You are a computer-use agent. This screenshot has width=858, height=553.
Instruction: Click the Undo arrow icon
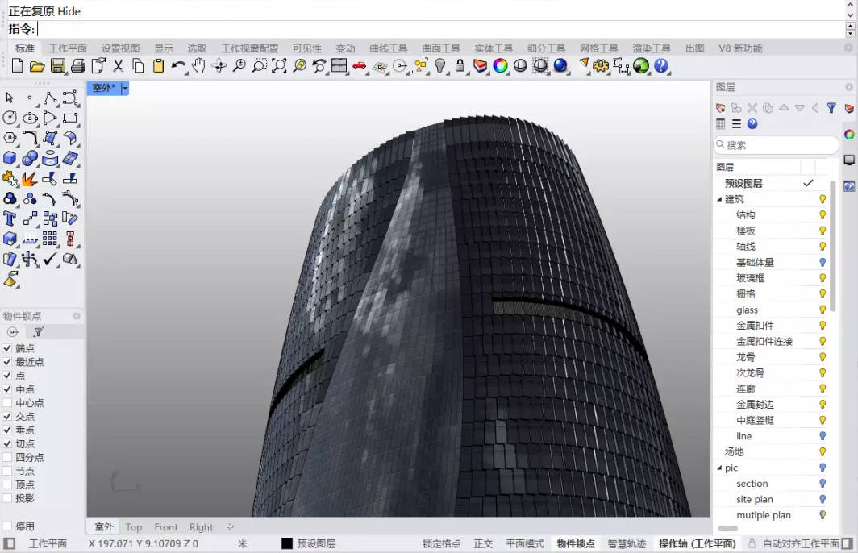pos(178,66)
